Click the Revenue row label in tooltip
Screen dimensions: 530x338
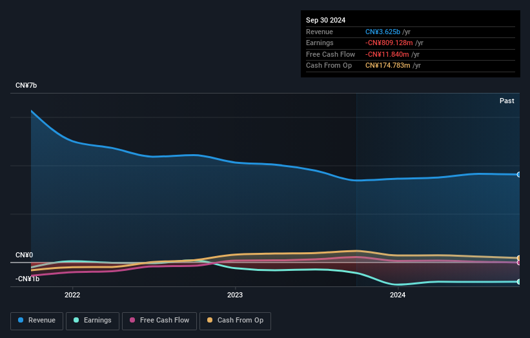tap(320, 32)
